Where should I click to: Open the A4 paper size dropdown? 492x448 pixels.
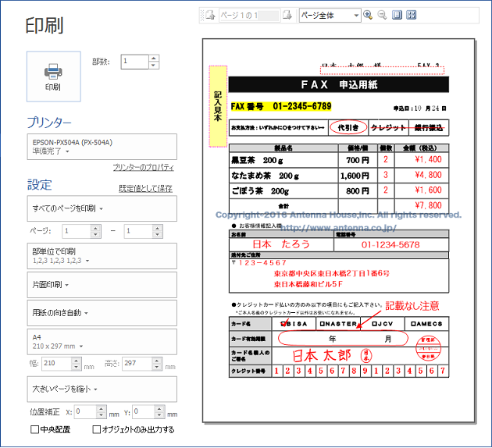[x=102, y=342]
